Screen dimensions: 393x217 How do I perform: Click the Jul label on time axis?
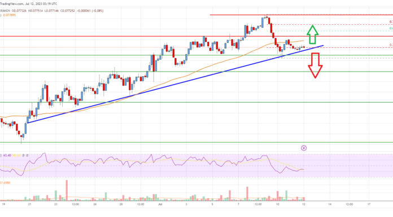coord(160,204)
